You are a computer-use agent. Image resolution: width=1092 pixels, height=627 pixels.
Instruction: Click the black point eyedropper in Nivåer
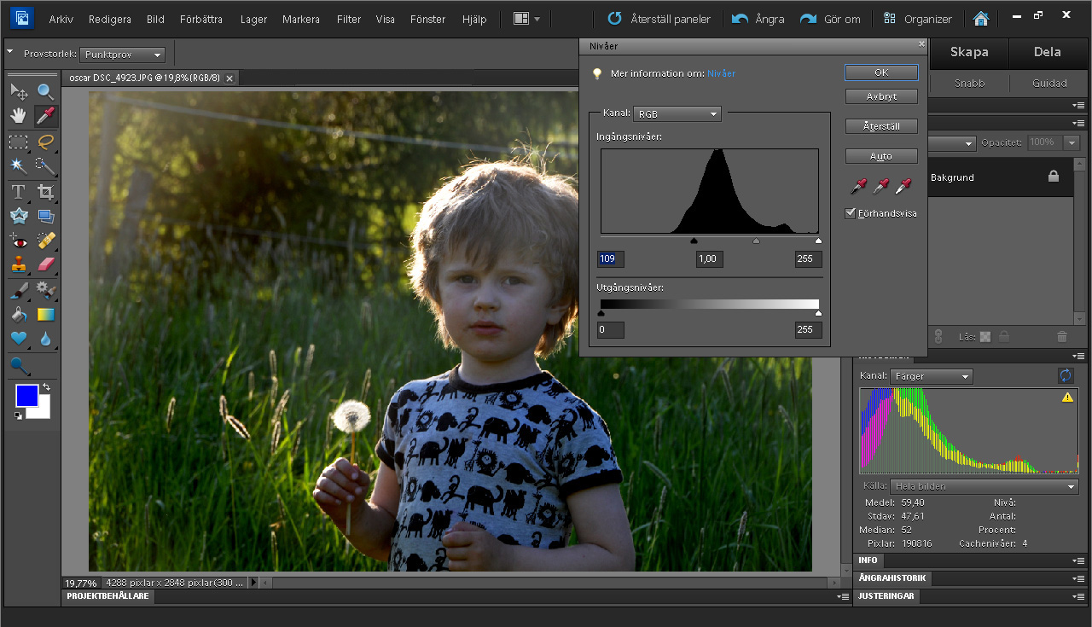point(857,186)
